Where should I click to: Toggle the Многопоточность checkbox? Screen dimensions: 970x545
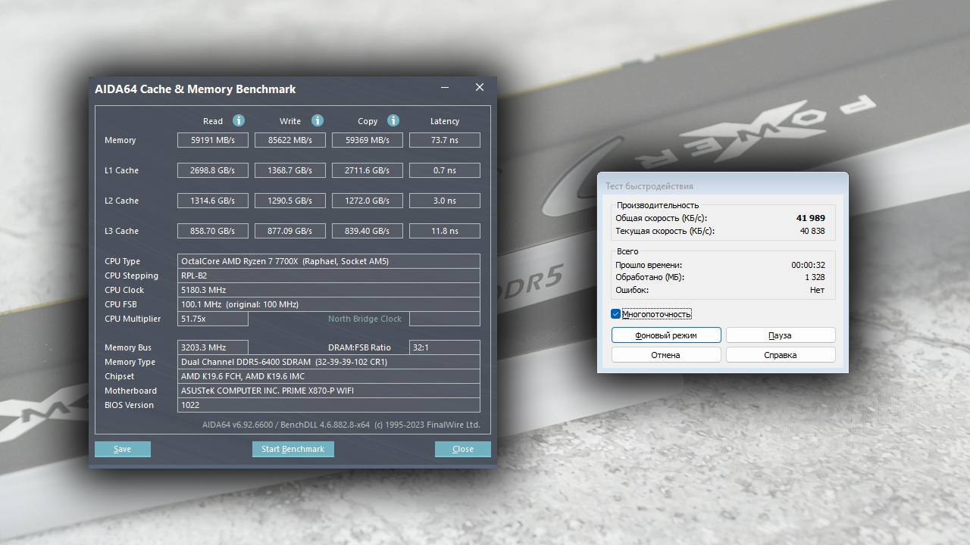pos(616,314)
